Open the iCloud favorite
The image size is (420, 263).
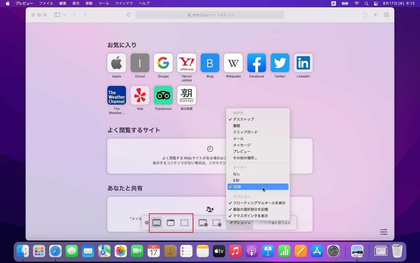(140, 63)
